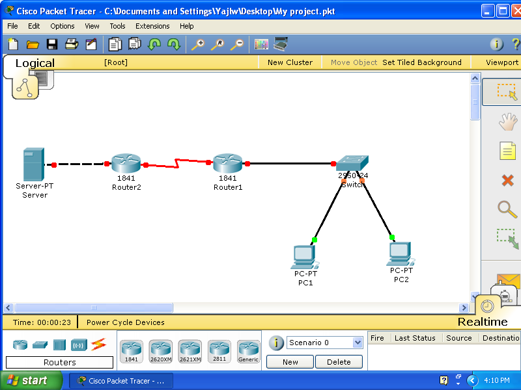Image resolution: width=521 pixels, height=390 pixels.
Task: Open the View menu
Action: (92, 26)
